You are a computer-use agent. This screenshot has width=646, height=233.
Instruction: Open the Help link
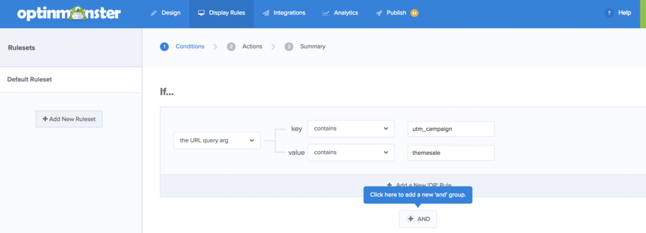click(x=625, y=13)
